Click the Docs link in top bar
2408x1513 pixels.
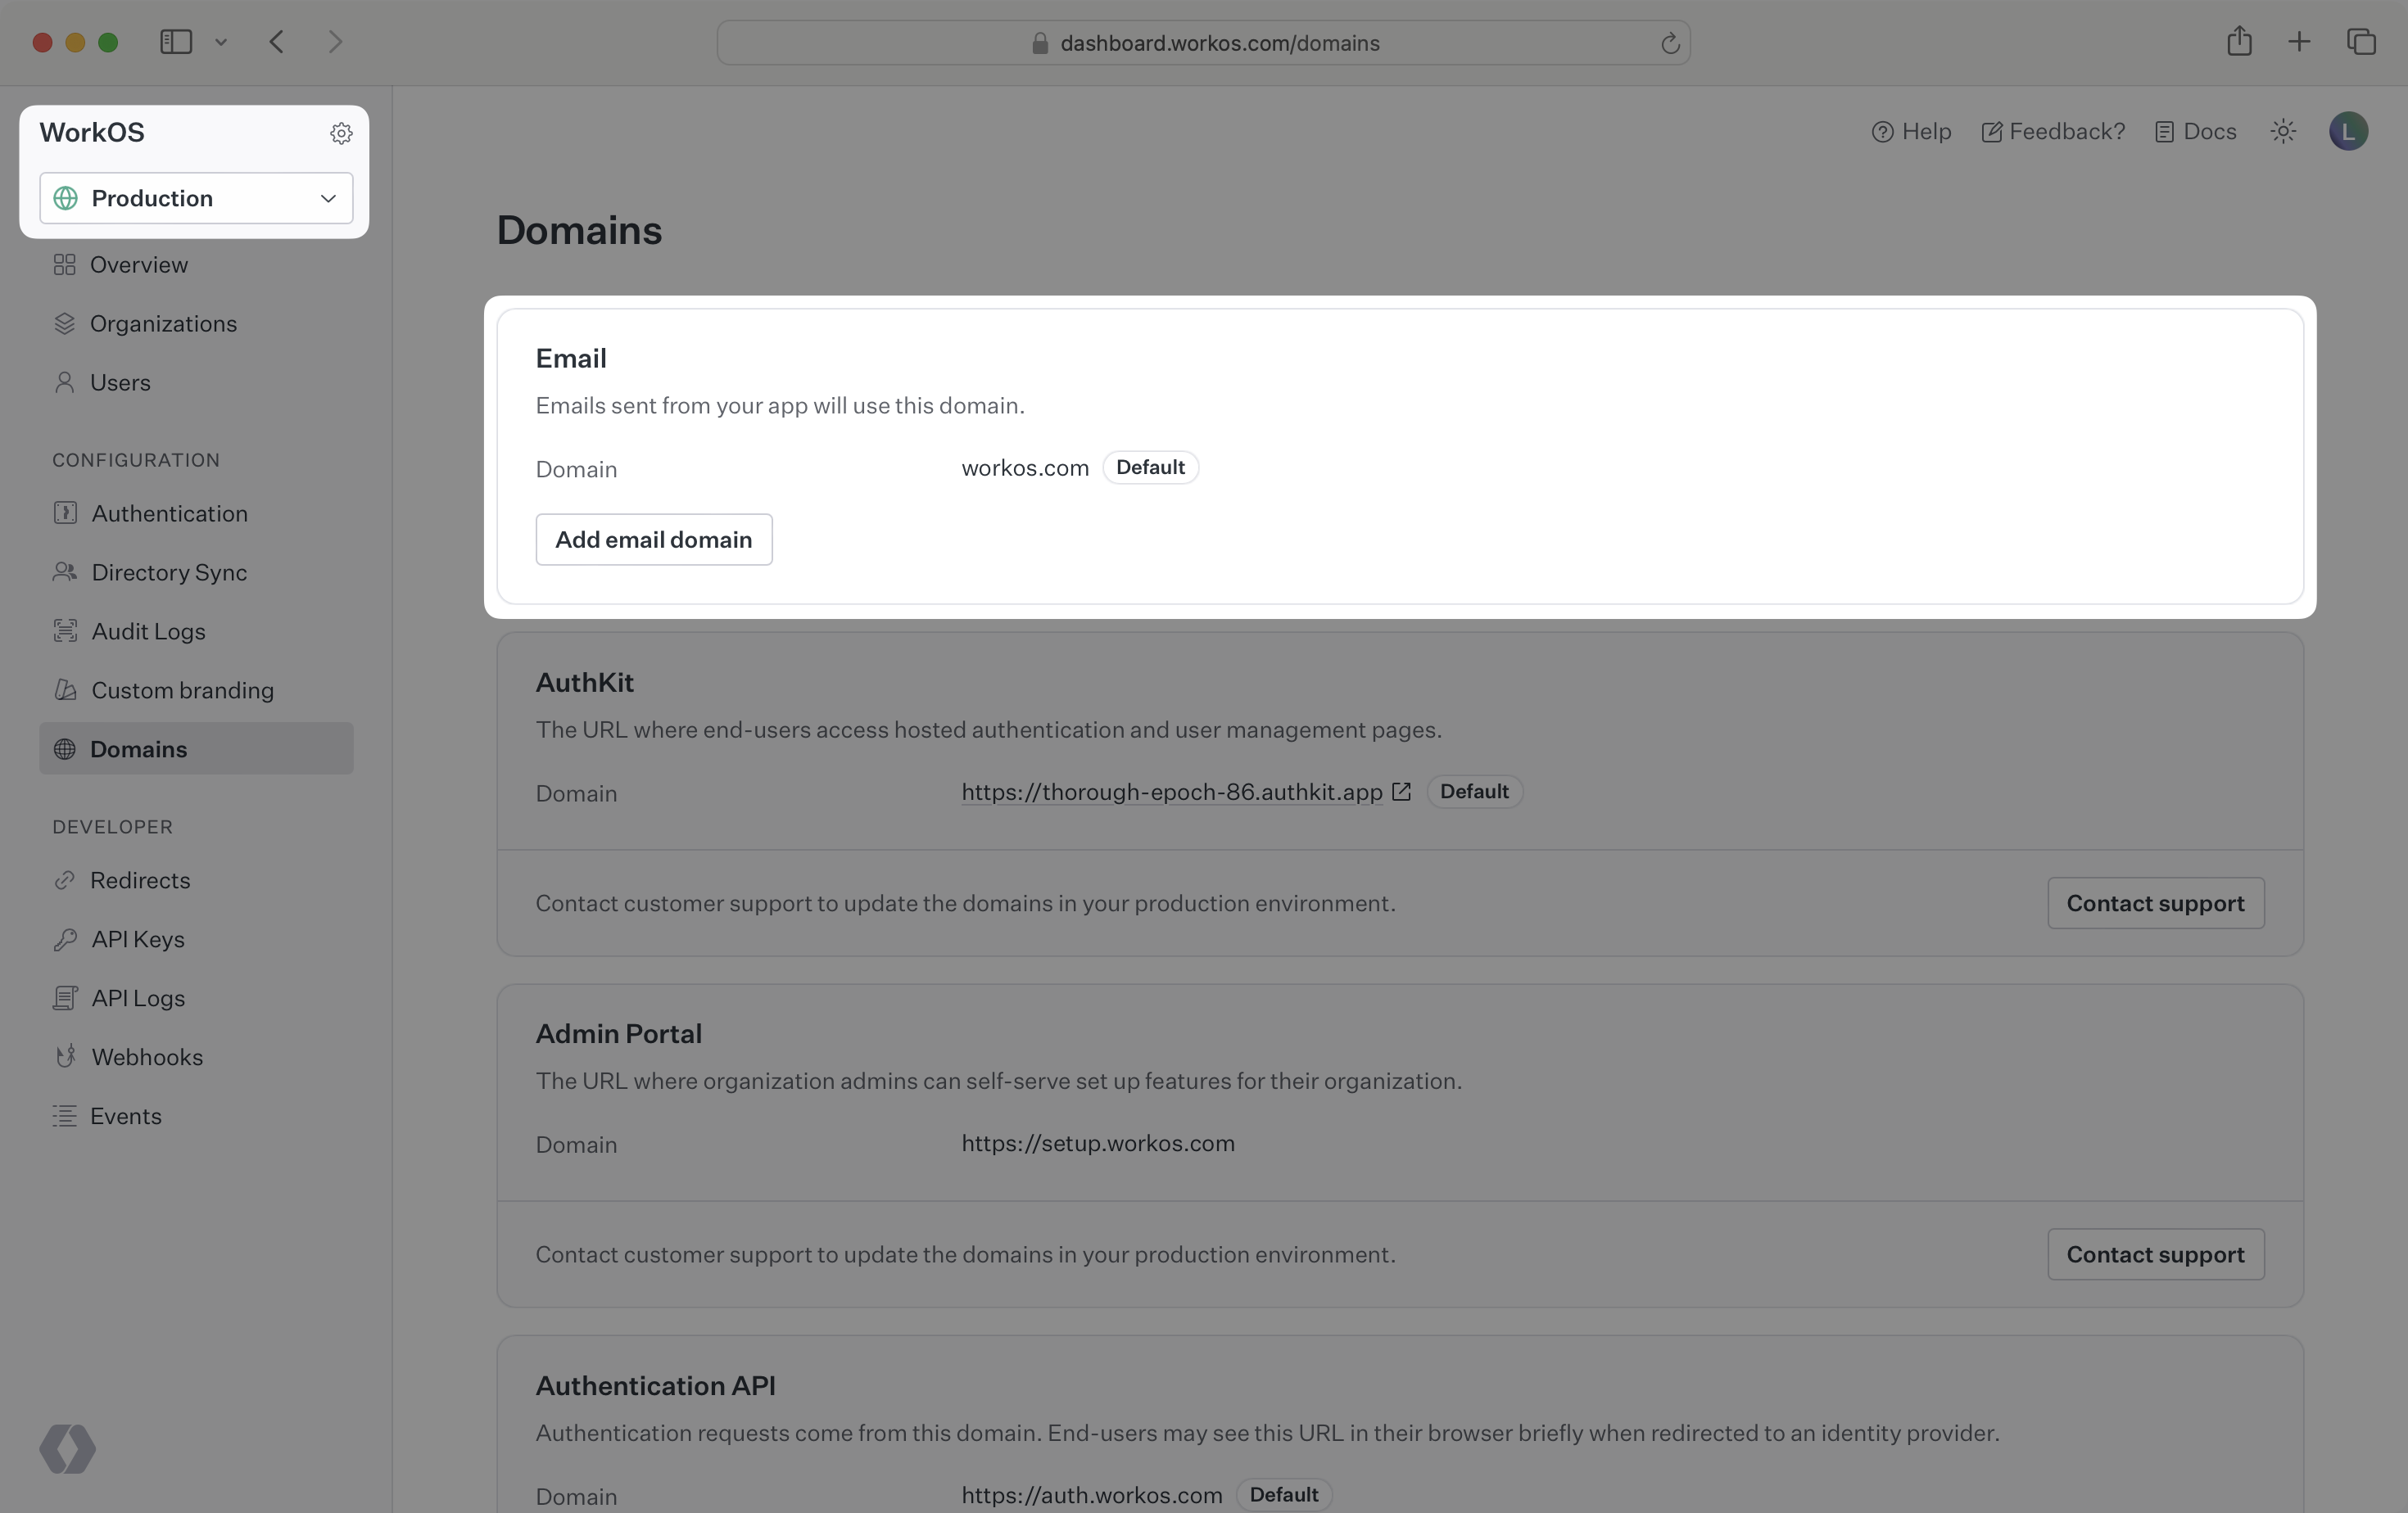coord(2207,131)
